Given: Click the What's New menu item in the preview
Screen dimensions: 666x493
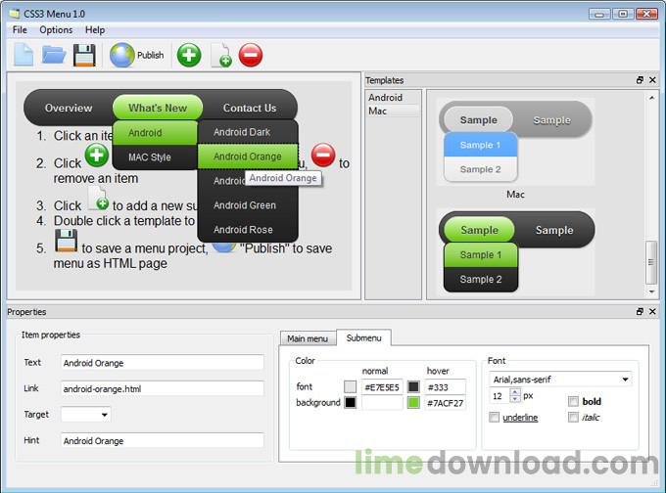Looking at the screenshot, I should pyautogui.click(x=158, y=108).
